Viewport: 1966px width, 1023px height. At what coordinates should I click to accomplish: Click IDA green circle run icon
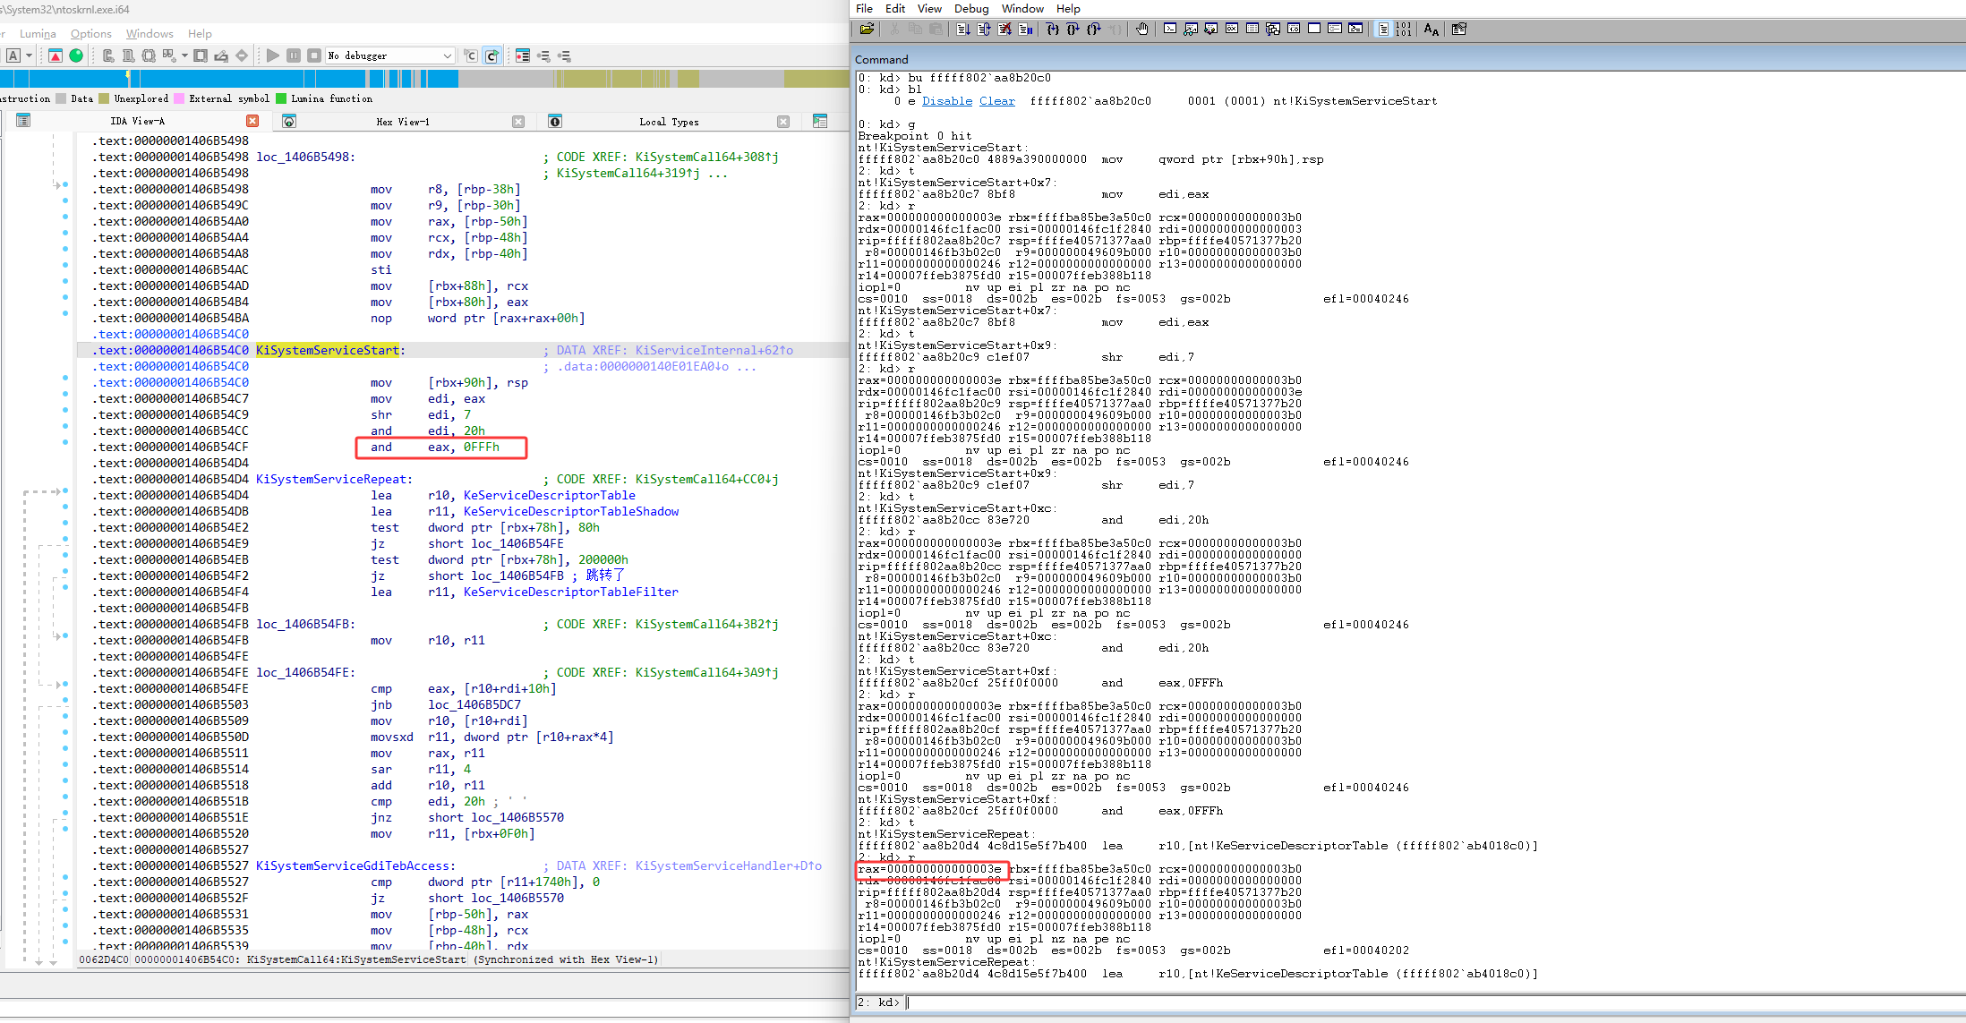76,55
